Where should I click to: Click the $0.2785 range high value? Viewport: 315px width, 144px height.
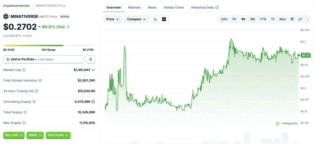[88, 50]
